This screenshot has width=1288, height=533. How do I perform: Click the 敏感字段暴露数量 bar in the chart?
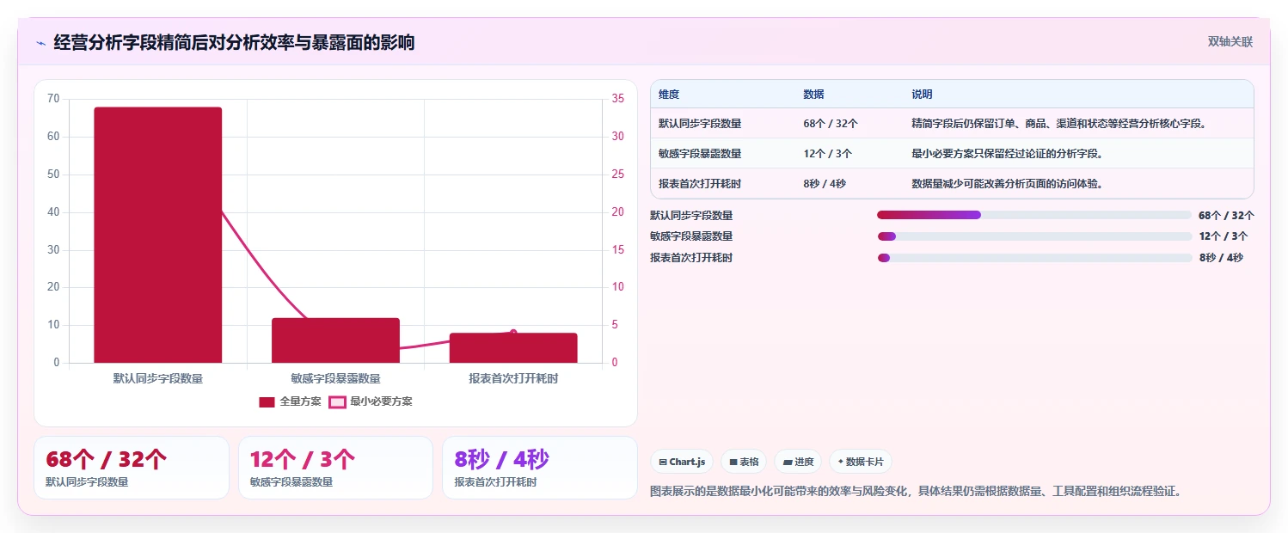tap(335, 340)
